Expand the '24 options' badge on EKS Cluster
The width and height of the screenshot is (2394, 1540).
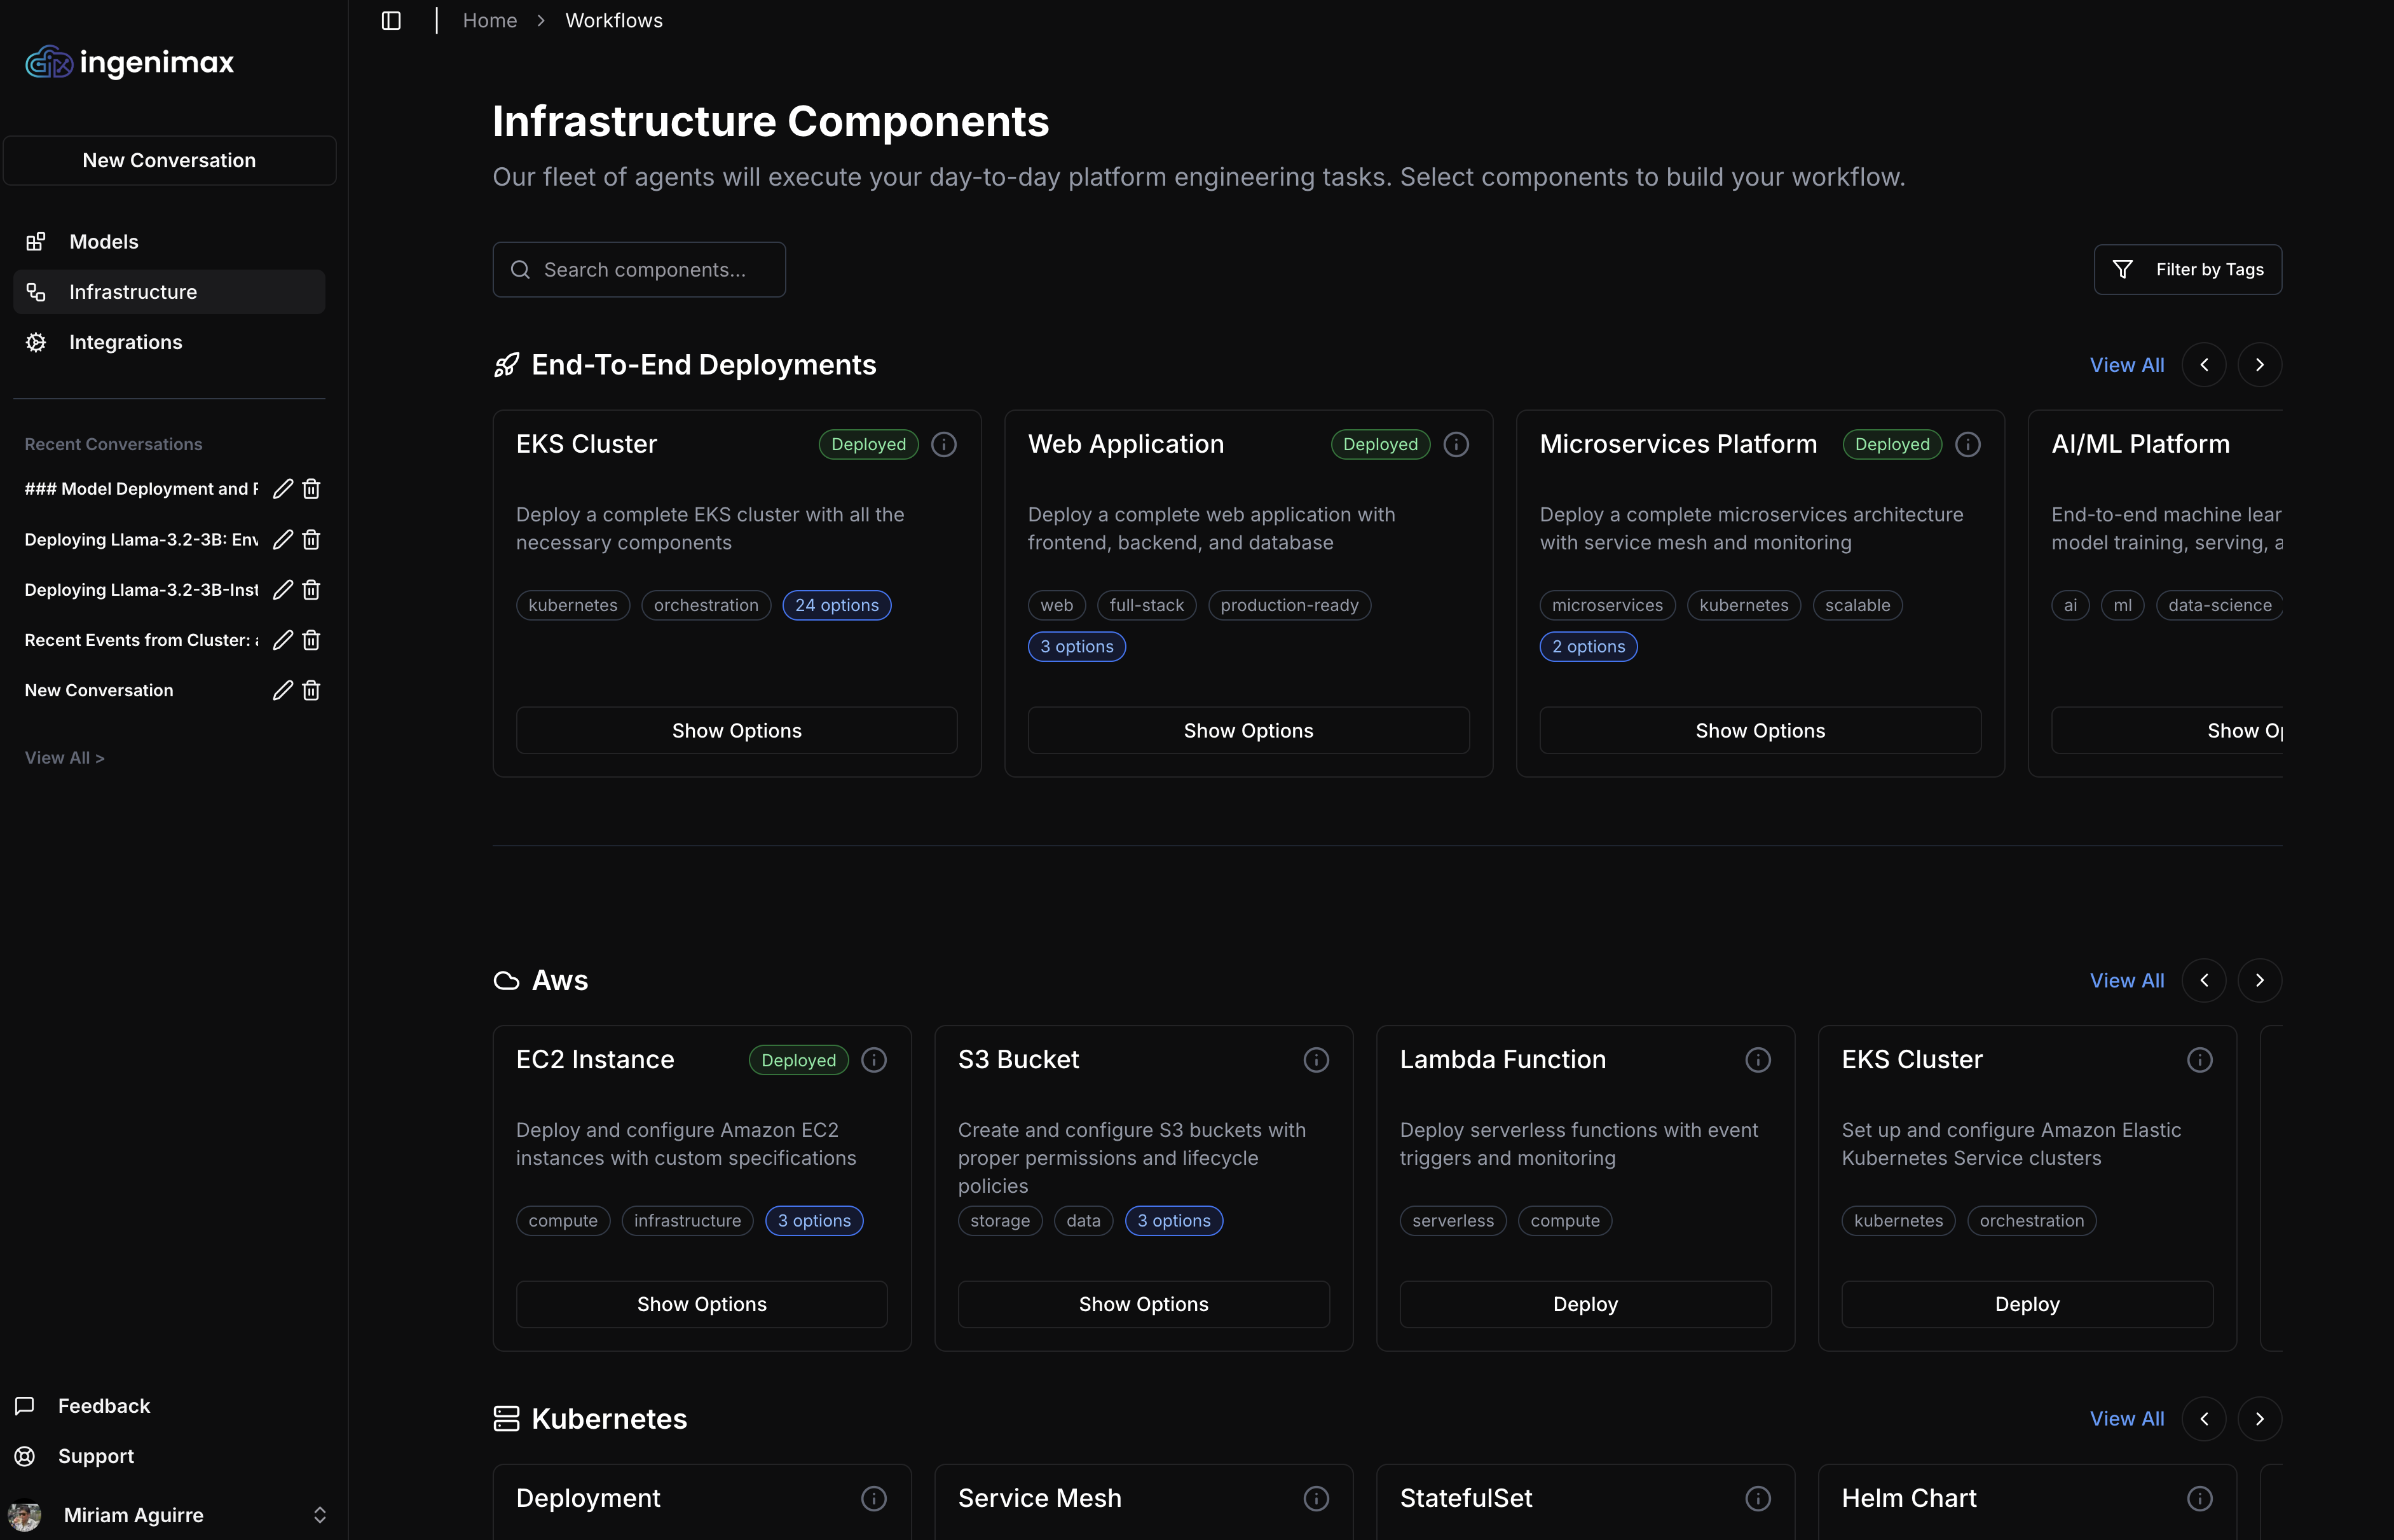837,605
